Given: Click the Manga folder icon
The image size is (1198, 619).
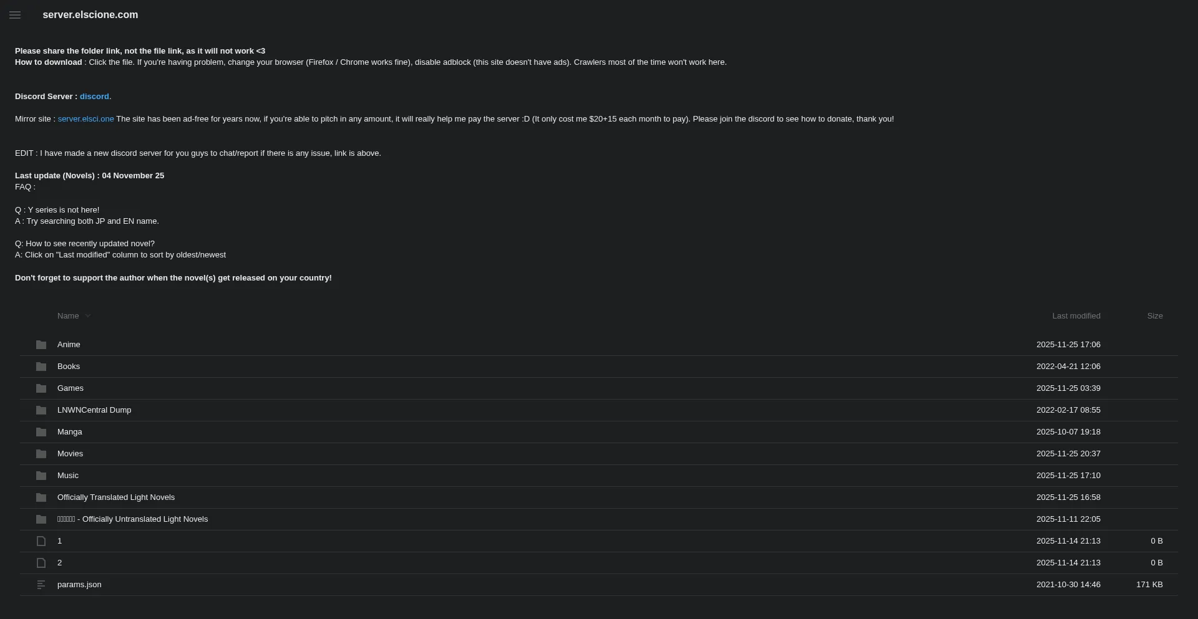Looking at the screenshot, I should pyautogui.click(x=41, y=432).
